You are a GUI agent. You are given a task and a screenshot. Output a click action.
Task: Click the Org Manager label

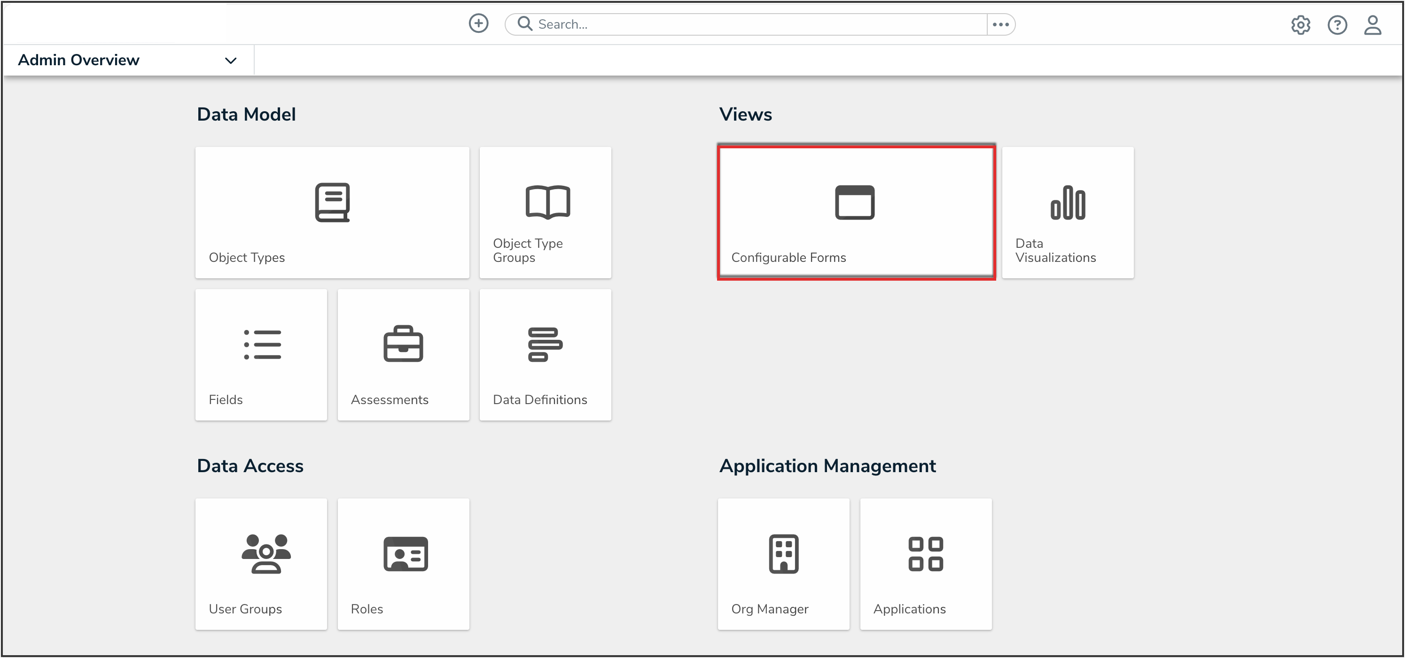(x=770, y=609)
